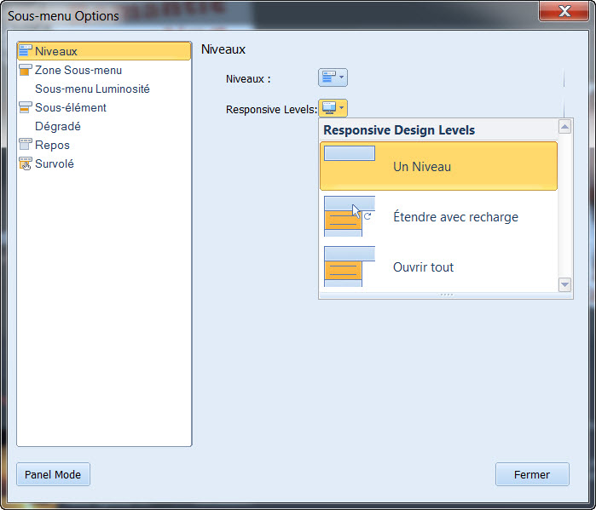Choose Ouvrir tout option
Screen dimensions: 596x510
coord(438,266)
